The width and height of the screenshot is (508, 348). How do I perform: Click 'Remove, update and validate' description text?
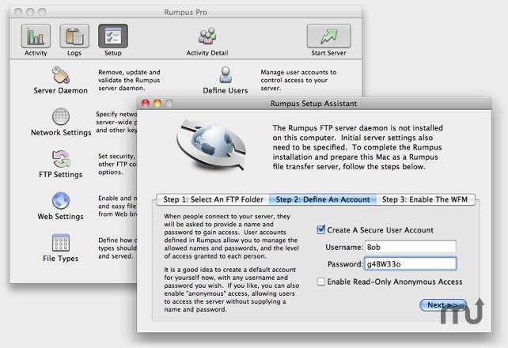(129, 80)
